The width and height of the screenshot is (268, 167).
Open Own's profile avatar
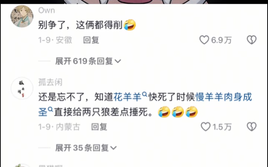pyautogui.click(x=22, y=16)
